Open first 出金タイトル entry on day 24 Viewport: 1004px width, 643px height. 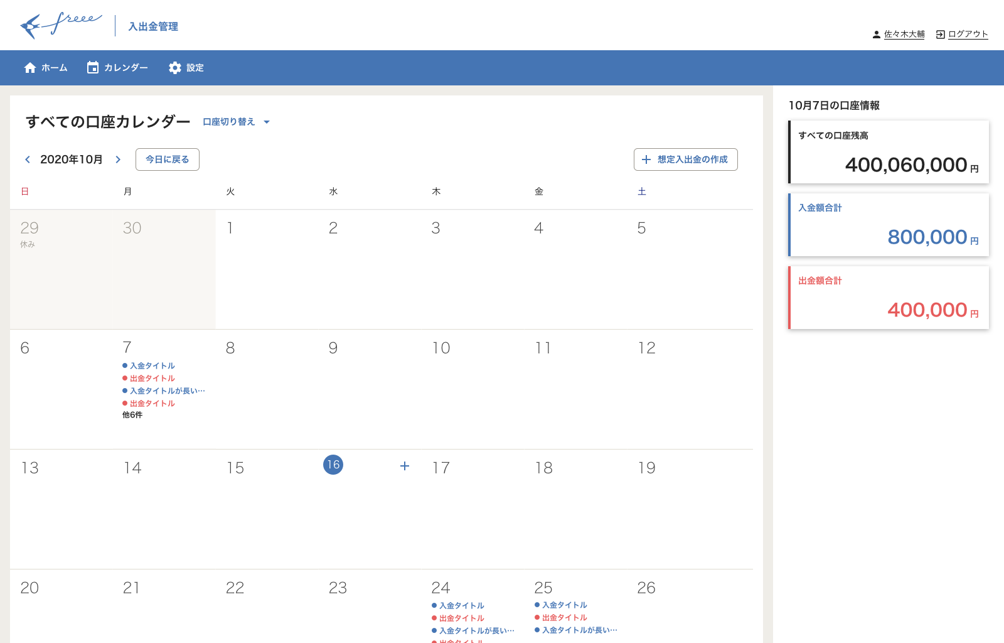click(461, 619)
